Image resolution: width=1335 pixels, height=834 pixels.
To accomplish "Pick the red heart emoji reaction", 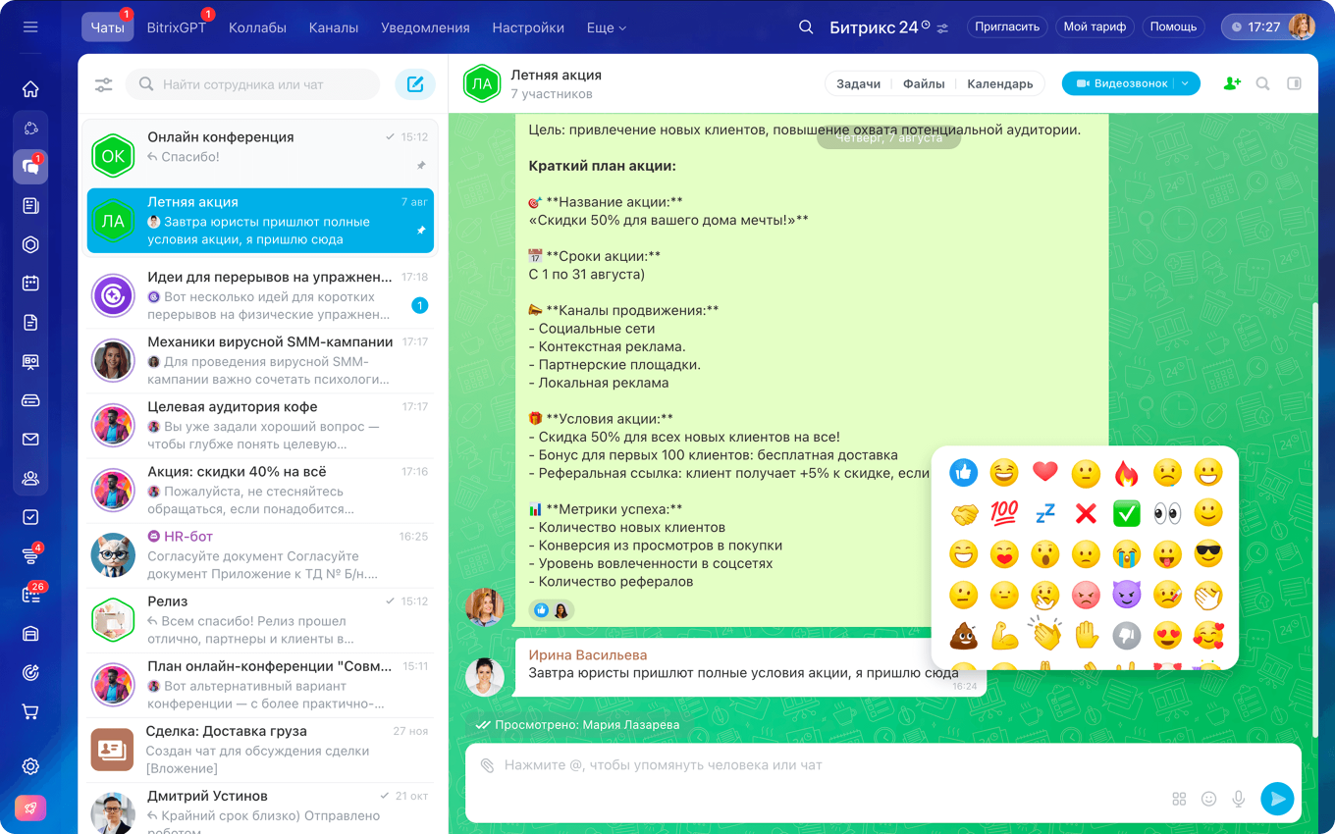I will pos(1044,472).
